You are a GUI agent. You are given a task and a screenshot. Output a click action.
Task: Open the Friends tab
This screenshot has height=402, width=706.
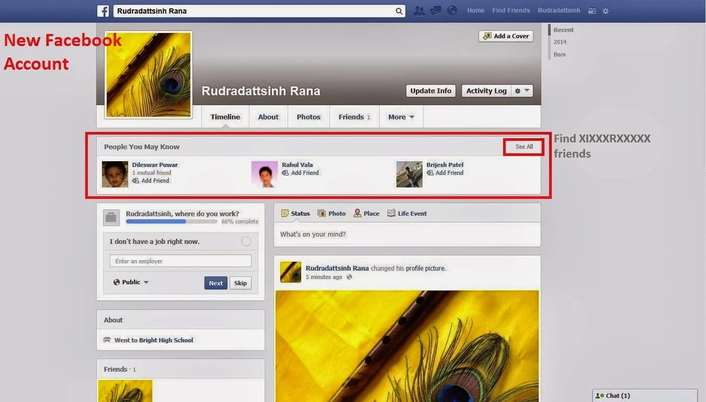click(x=355, y=117)
